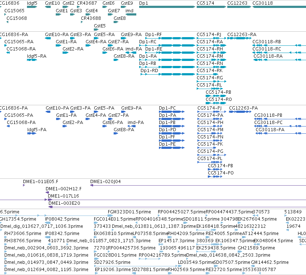The image size is (306, 275).
Task: Open the CR43687 gene label
Action: [x=87, y=3]
